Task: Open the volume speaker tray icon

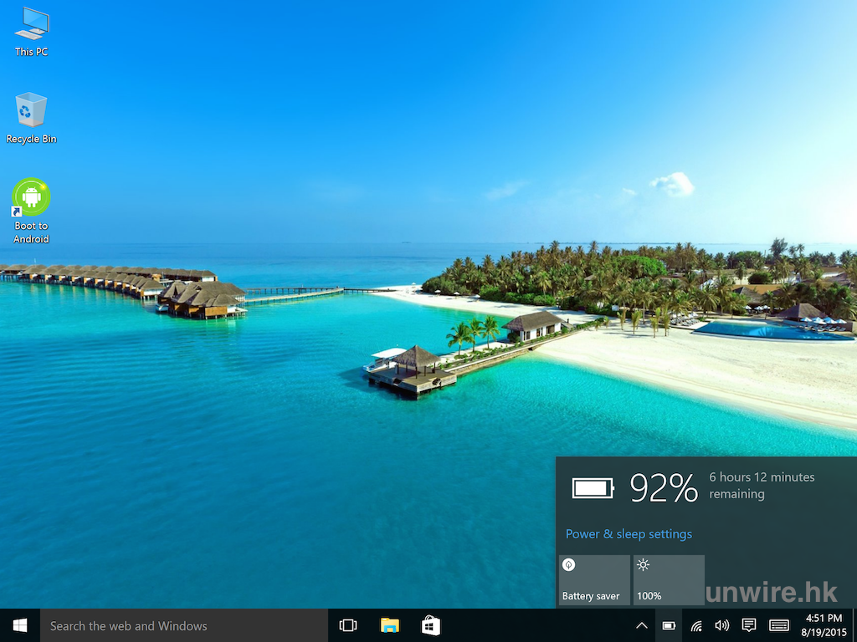Action: pyautogui.click(x=721, y=625)
